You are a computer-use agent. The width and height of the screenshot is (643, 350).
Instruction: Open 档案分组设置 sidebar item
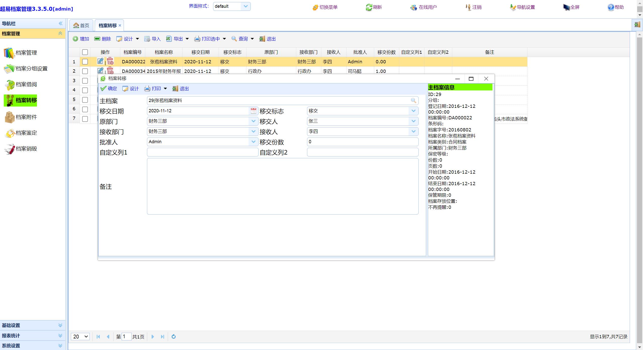click(x=26, y=69)
